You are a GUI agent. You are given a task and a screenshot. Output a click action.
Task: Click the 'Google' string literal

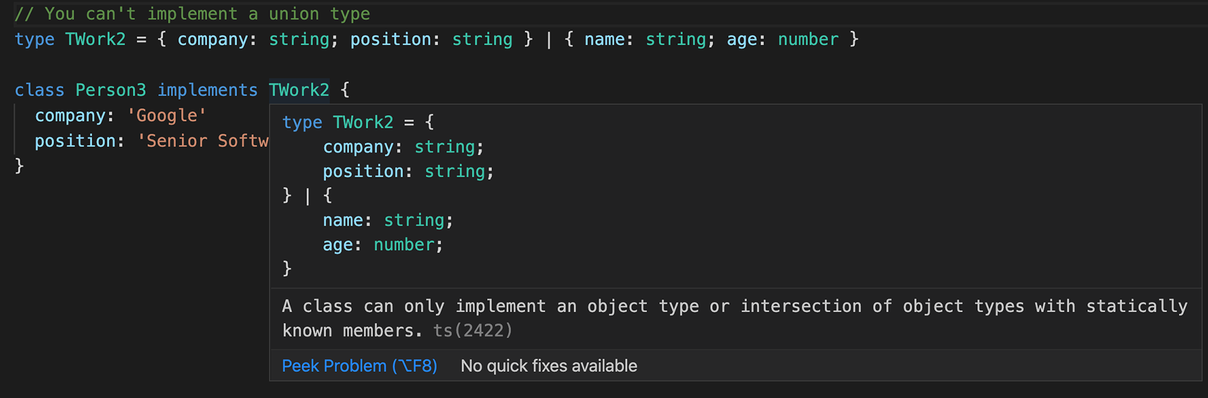pos(167,116)
